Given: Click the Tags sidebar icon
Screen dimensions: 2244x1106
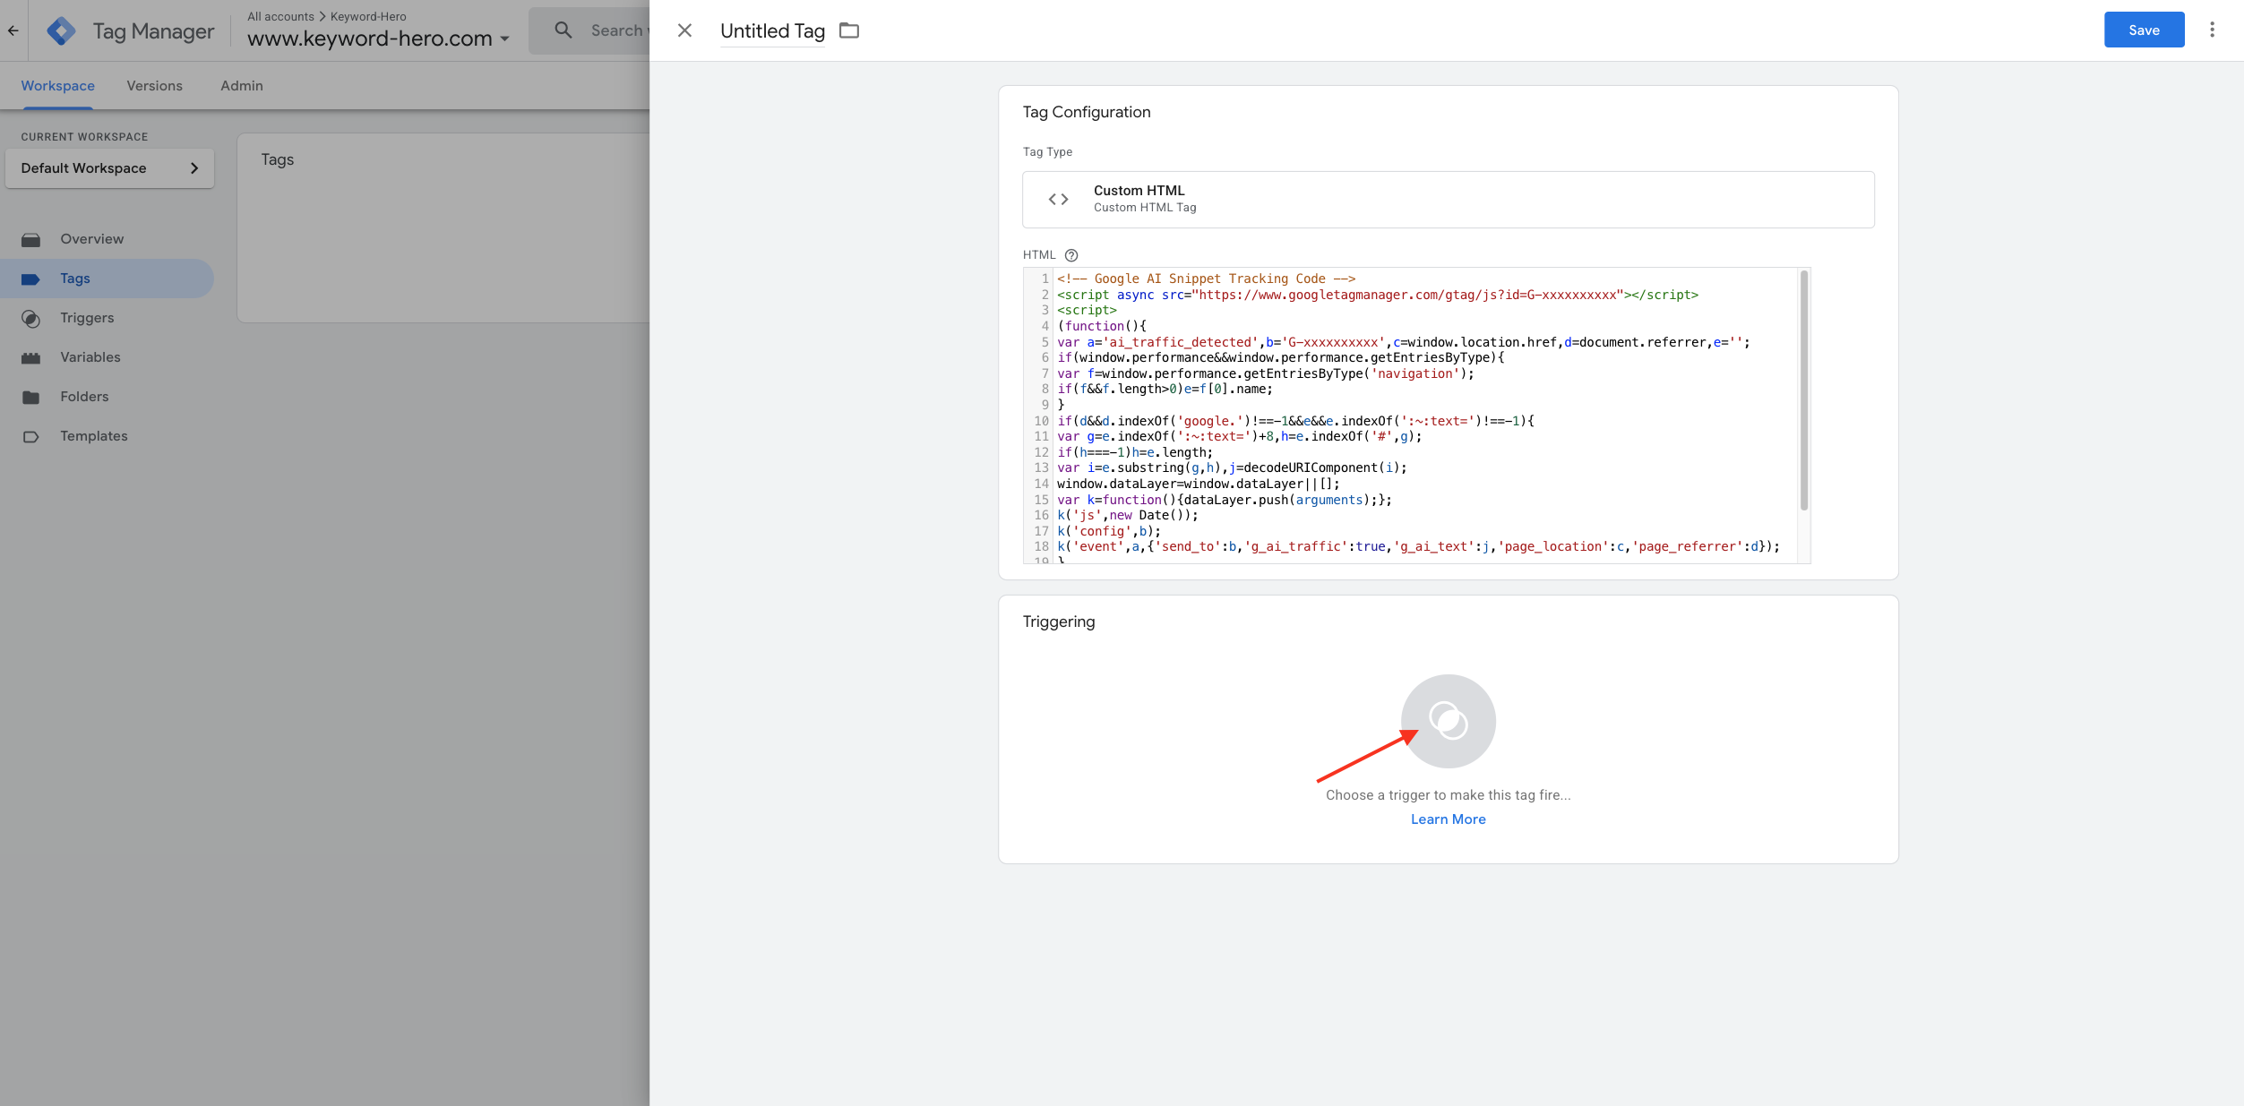Looking at the screenshot, I should 31,279.
